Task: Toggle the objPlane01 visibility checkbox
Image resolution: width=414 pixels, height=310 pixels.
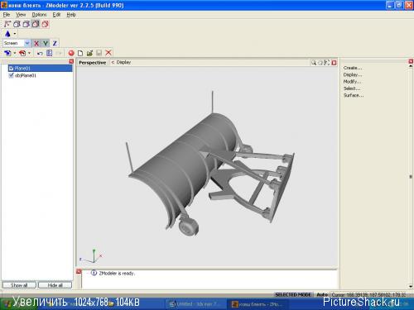Action: coord(11,75)
